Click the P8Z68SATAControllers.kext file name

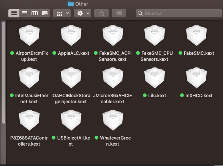[x=29, y=141]
